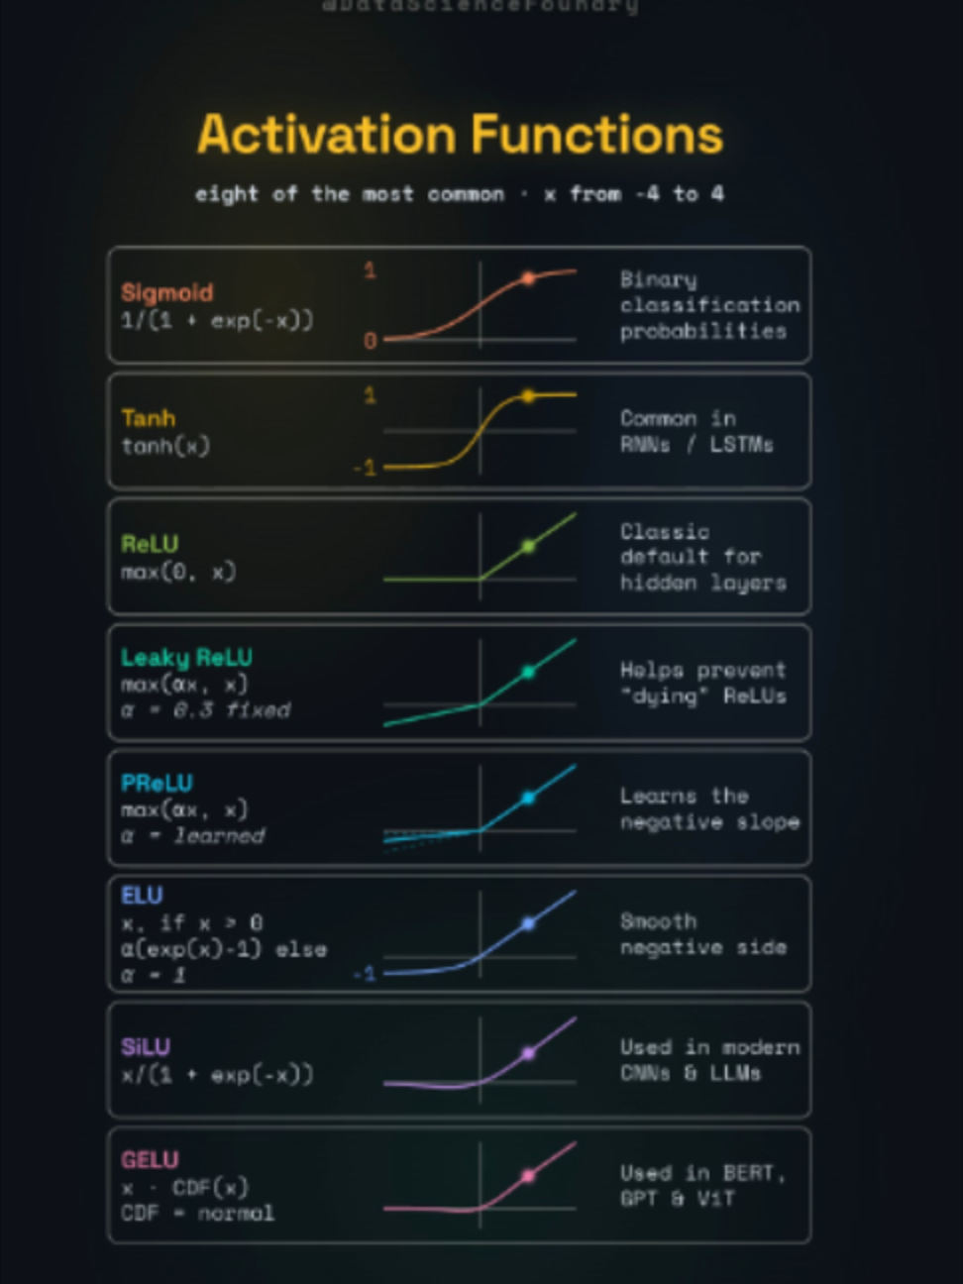Screen dimensions: 963x1284
Task: Click the PReLU title label
Action: click(157, 784)
